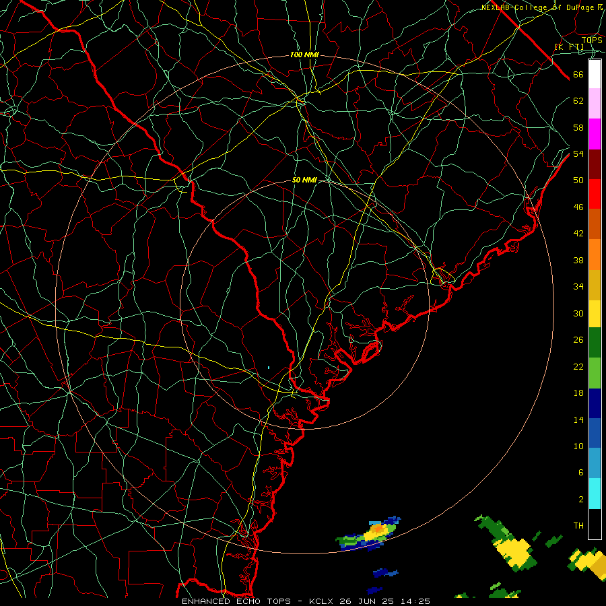Viewport: 606px width, 606px height.
Task: Click the dark maroon legend color band
Action: click(595, 164)
